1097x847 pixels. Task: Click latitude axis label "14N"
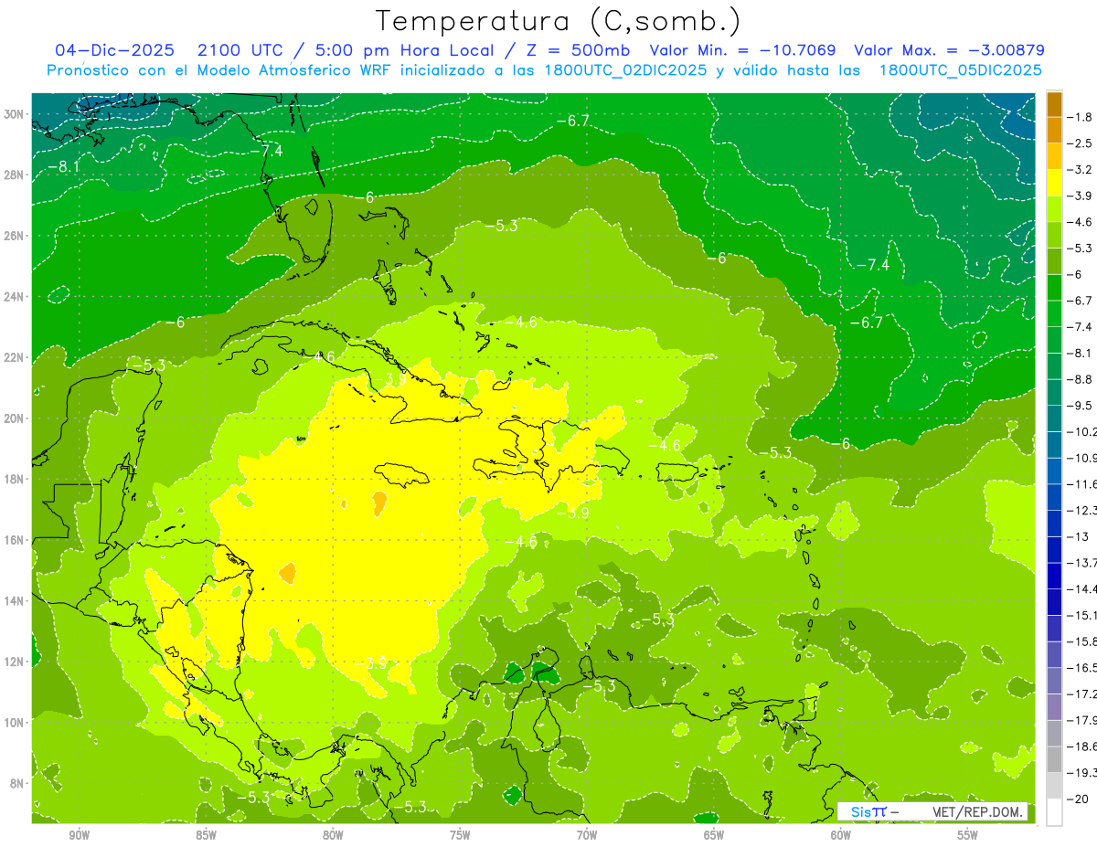pos(14,600)
